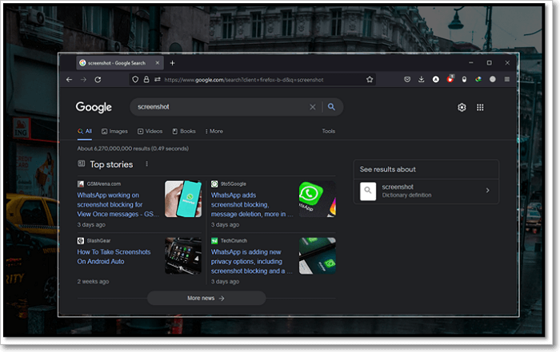Switch to the Images results tab

tap(114, 131)
